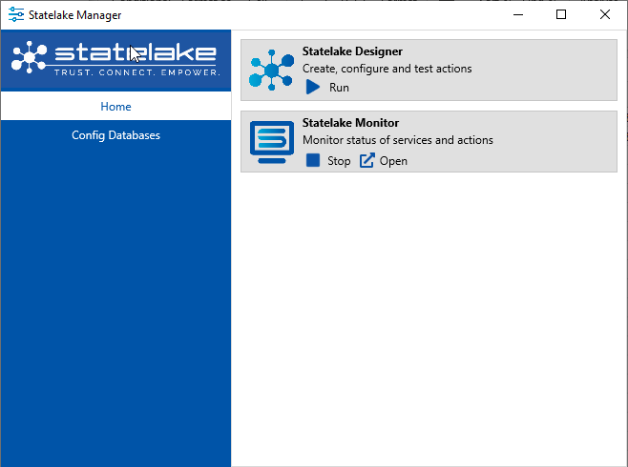Click the Run label for Designer
Viewport: 628px width, 467px height.
click(339, 88)
